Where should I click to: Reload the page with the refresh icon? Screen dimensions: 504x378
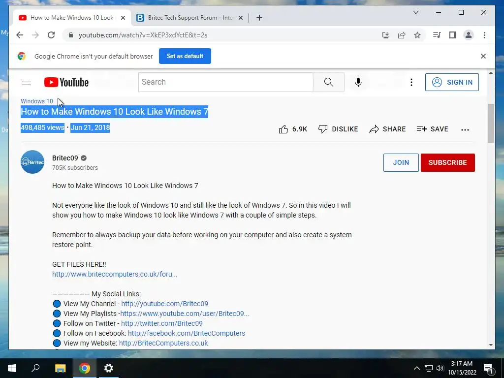click(x=51, y=35)
